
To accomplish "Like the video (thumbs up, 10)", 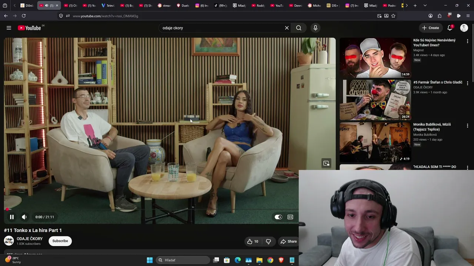I will point(253,241).
